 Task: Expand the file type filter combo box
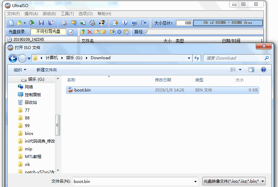234,181
